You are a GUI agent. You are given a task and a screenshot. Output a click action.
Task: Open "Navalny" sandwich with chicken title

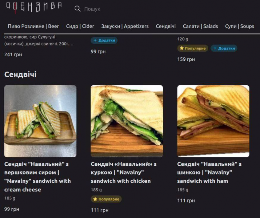coord(124,173)
